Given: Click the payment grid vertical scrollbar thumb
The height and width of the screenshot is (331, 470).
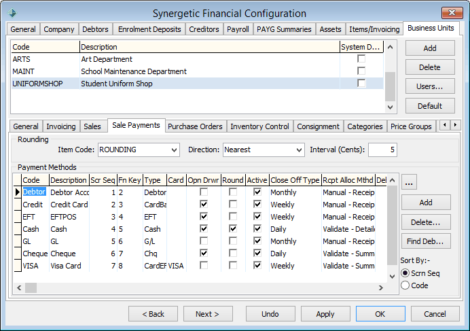Looking at the screenshot, I should click(x=392, y=225).
